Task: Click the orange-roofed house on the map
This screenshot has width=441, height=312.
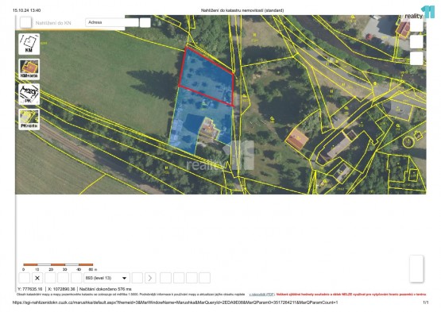Action: coord(297,139)
